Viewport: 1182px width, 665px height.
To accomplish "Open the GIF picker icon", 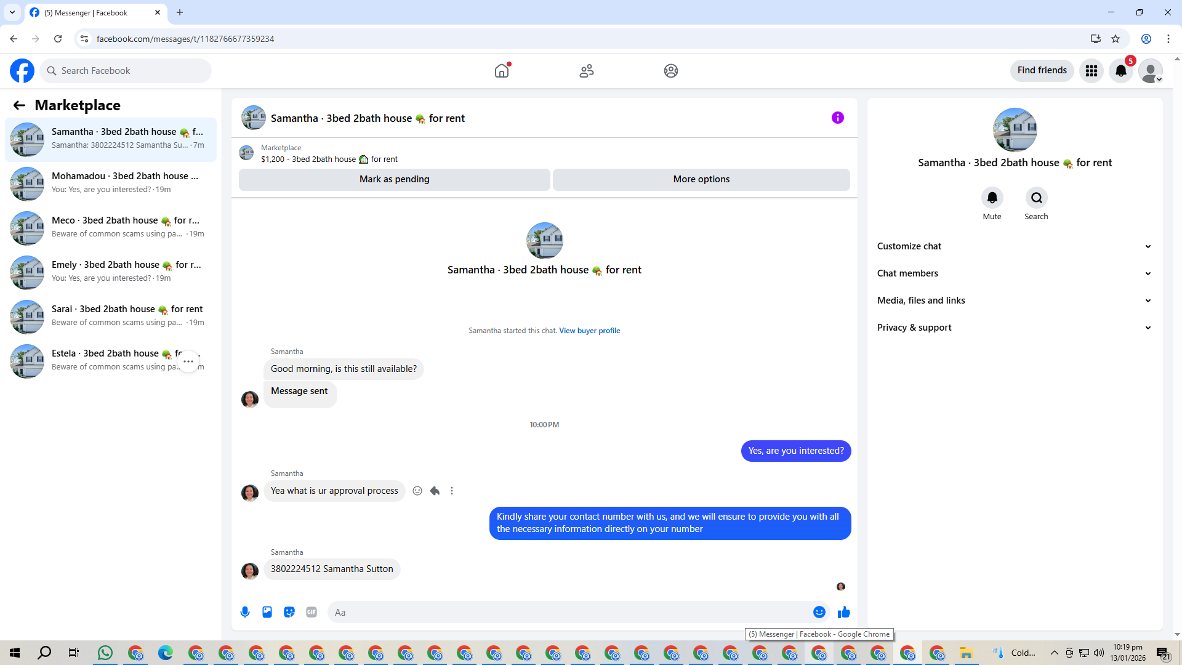I will [x=312, y=612].
